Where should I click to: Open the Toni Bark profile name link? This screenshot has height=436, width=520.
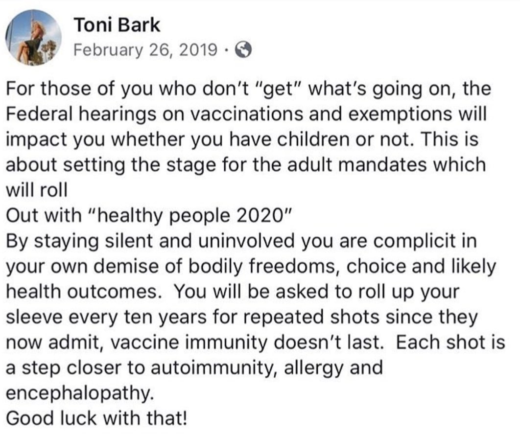click(117, 25)
